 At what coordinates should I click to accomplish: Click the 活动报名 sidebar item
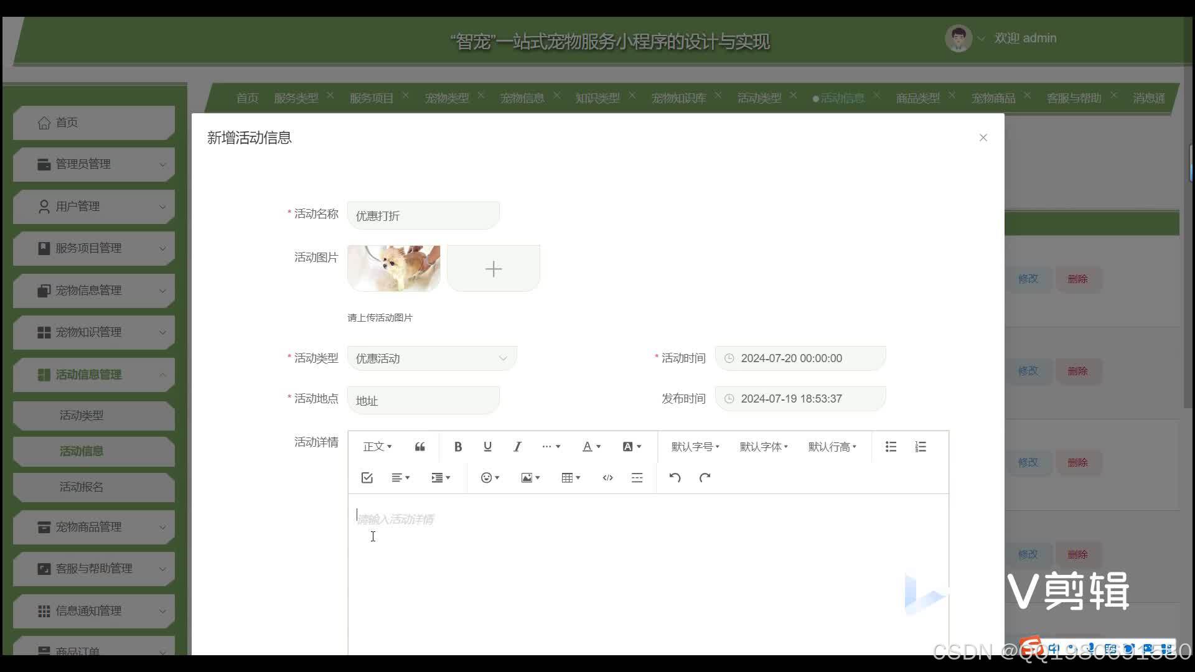(x=81, y=487)
